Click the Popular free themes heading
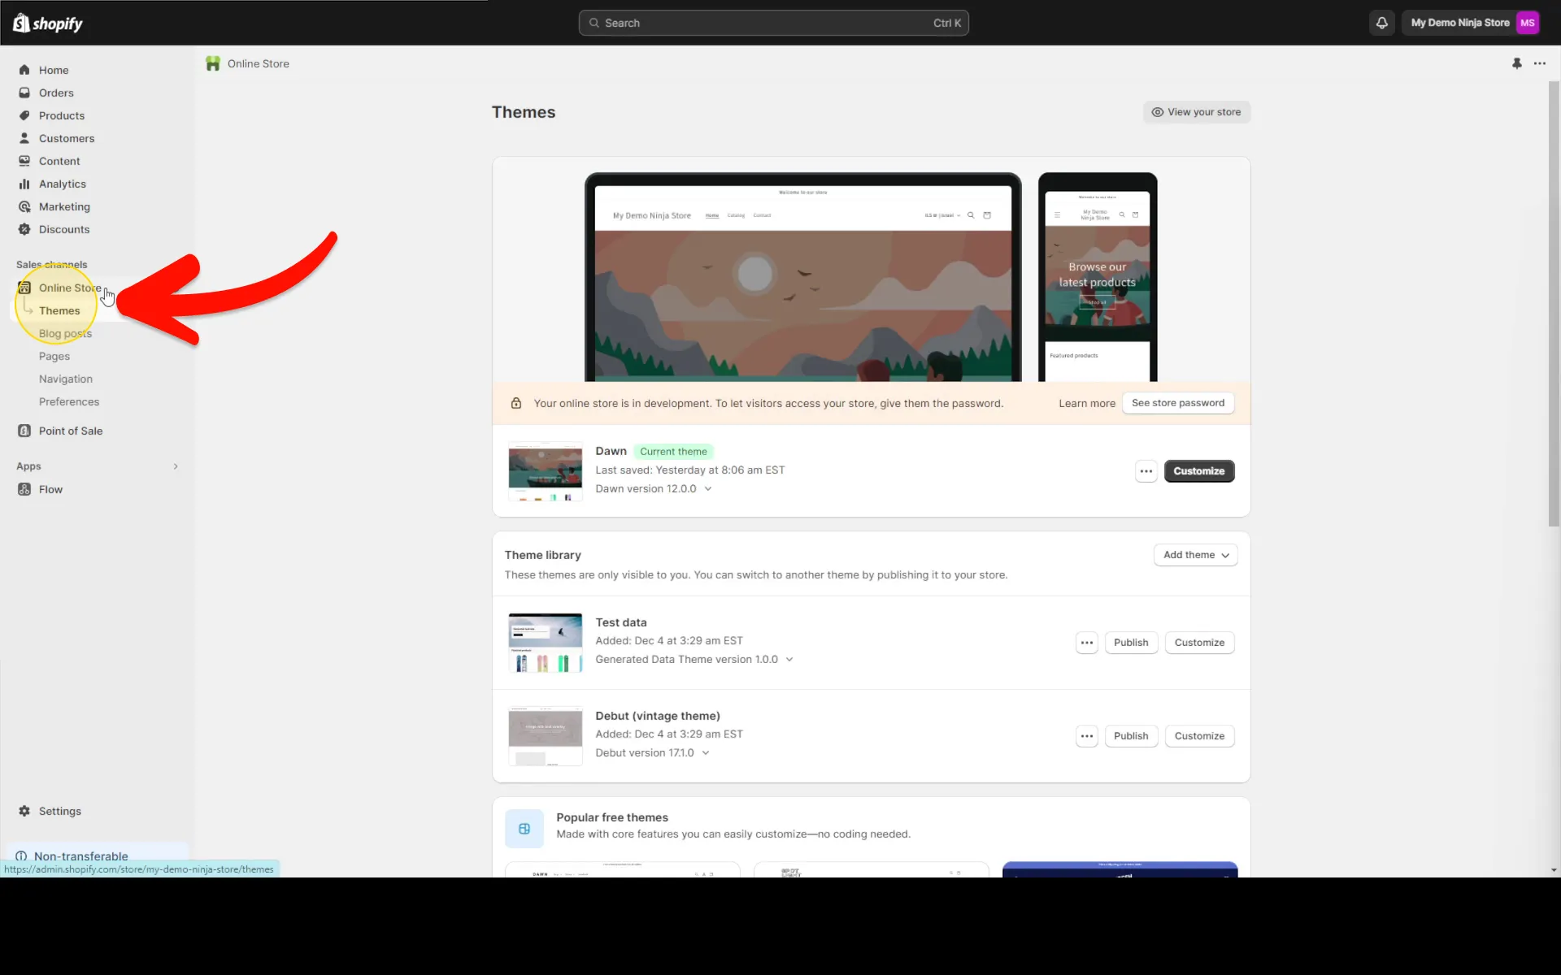The height and width of the screenshot is (975, 1561). pos(612,817)
